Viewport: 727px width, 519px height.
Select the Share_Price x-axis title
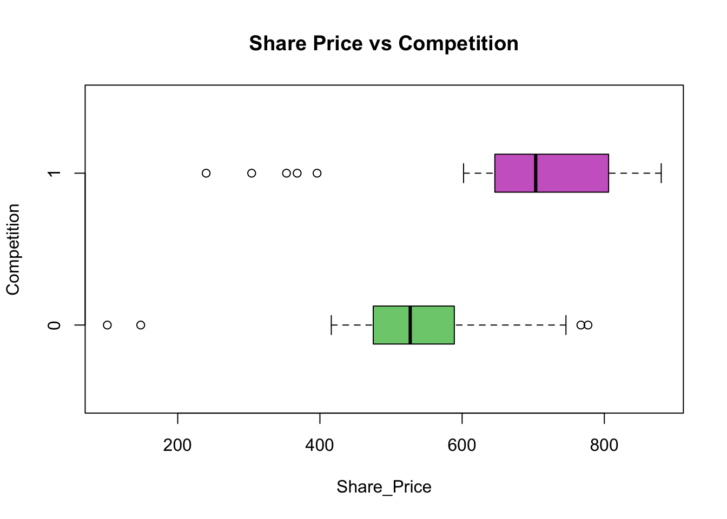click(384, 487)
